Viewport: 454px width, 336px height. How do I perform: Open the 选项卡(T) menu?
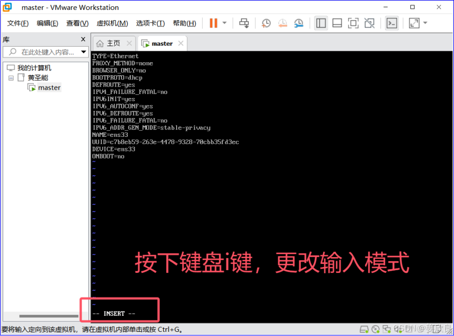click(151, 23)
